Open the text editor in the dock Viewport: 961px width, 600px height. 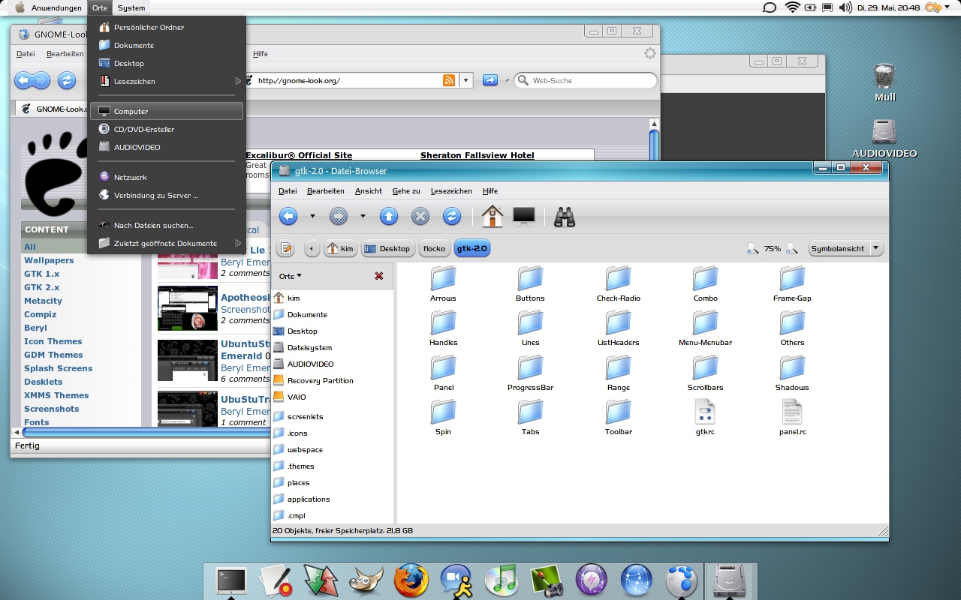pyautogui.click(x=276, y=581)
